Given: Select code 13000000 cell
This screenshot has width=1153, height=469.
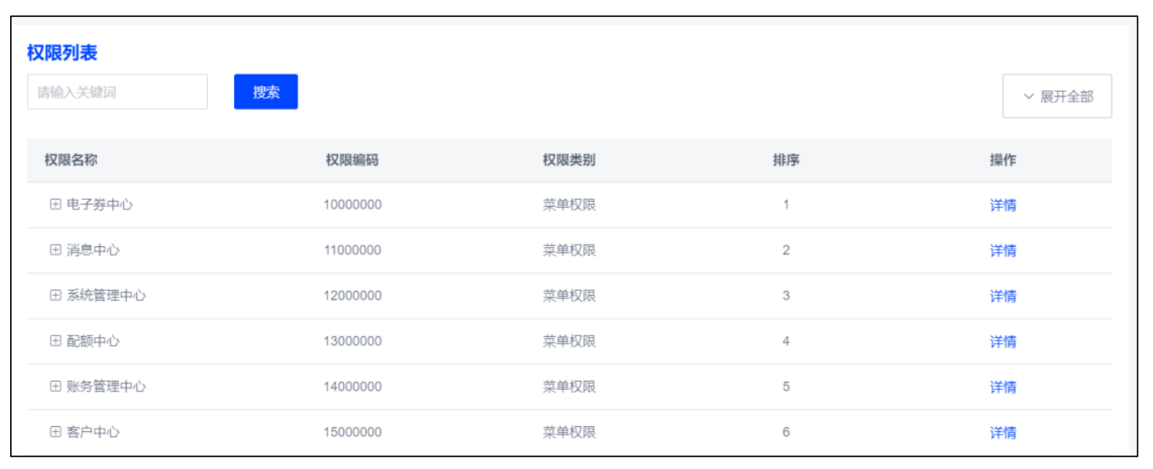Looking at the screenshot, I should (353, 340).
